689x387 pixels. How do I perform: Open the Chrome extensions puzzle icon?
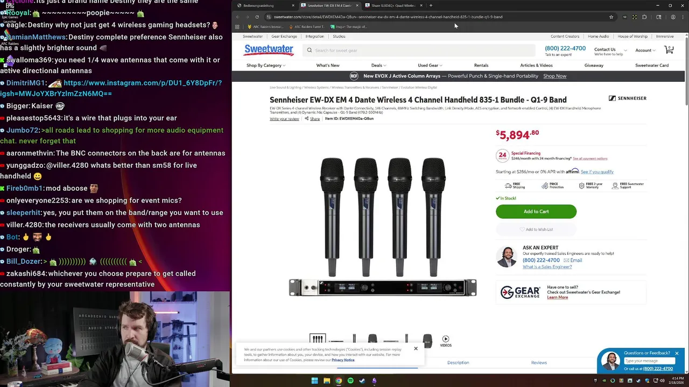pyautogui.click(x=644, y=17)
